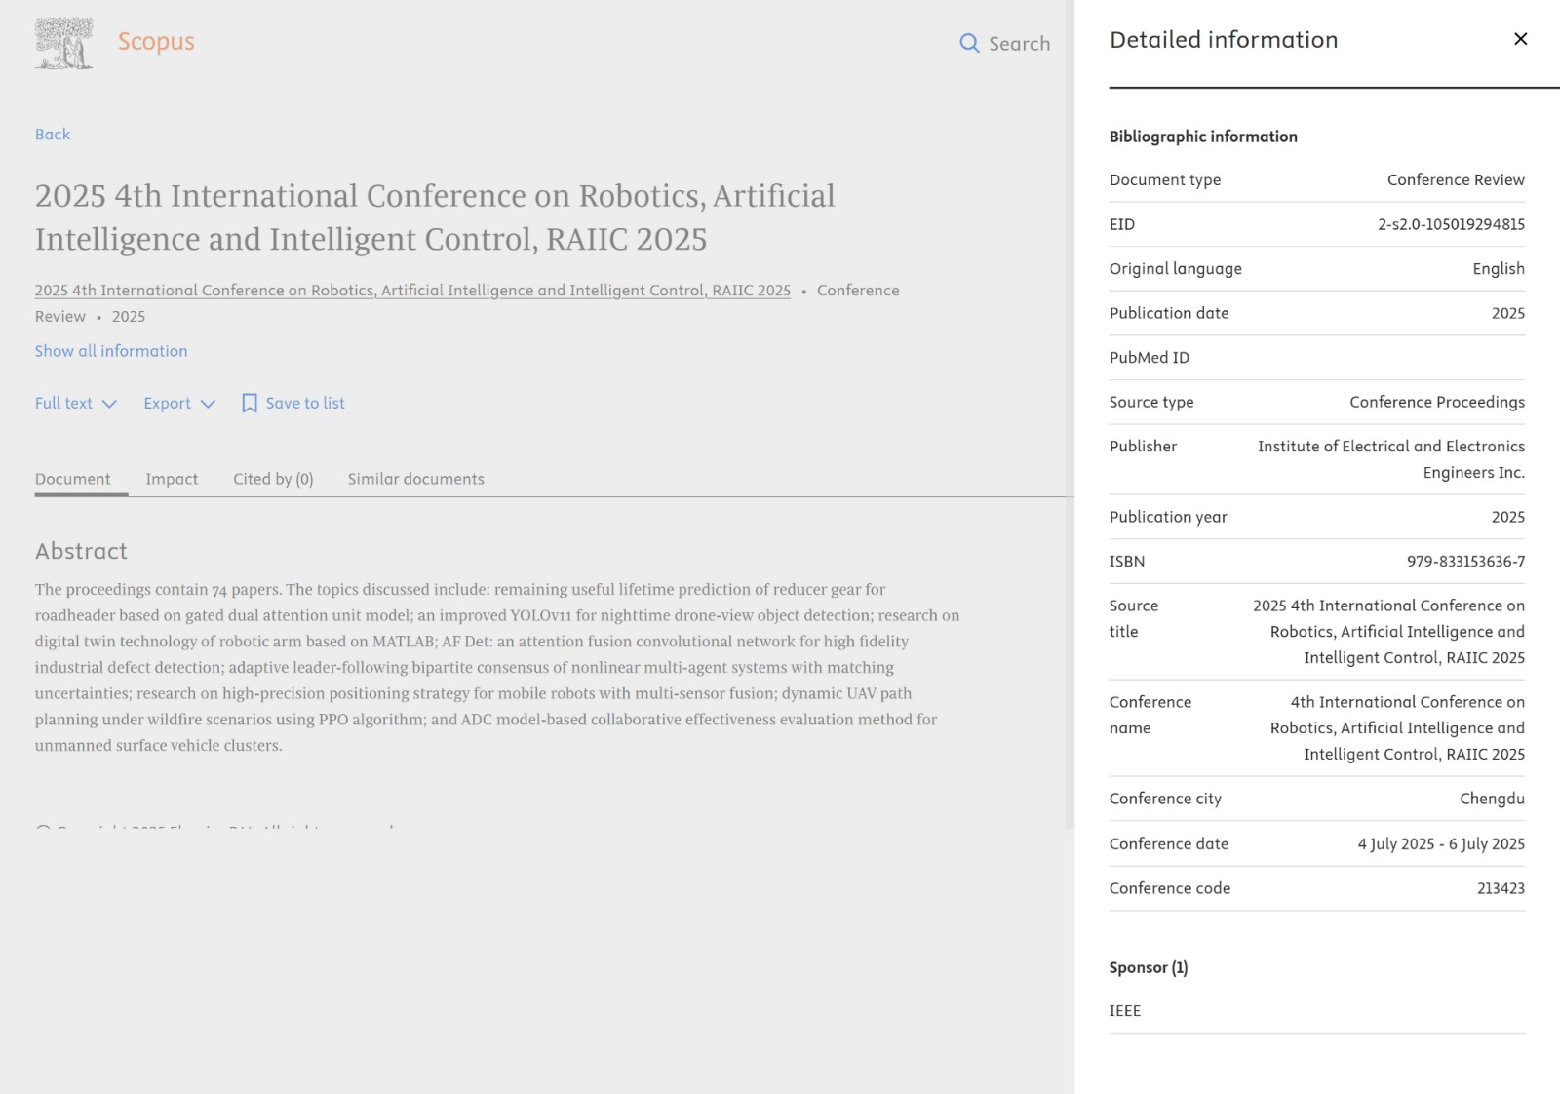
Task: Click the chevron arrow beside Export
Action: tap(208, 404)
